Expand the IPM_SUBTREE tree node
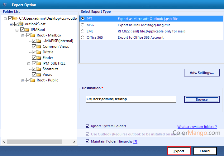The height and width of the screenshot is (156, 224). pos(29,63)
